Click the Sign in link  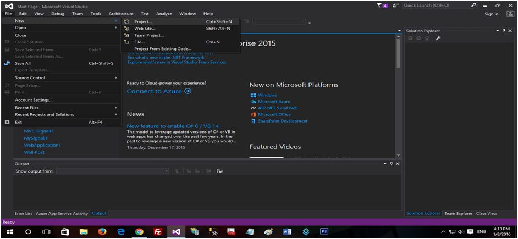[x=492, y=14]
